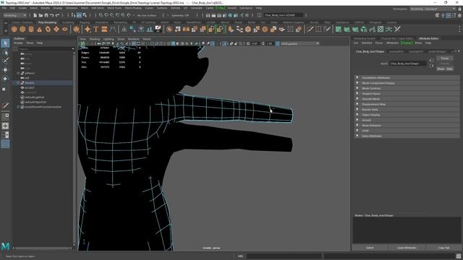Select pPlane1 in the Outliner
This screenshot has width=463, height=260.
(30, 73)
